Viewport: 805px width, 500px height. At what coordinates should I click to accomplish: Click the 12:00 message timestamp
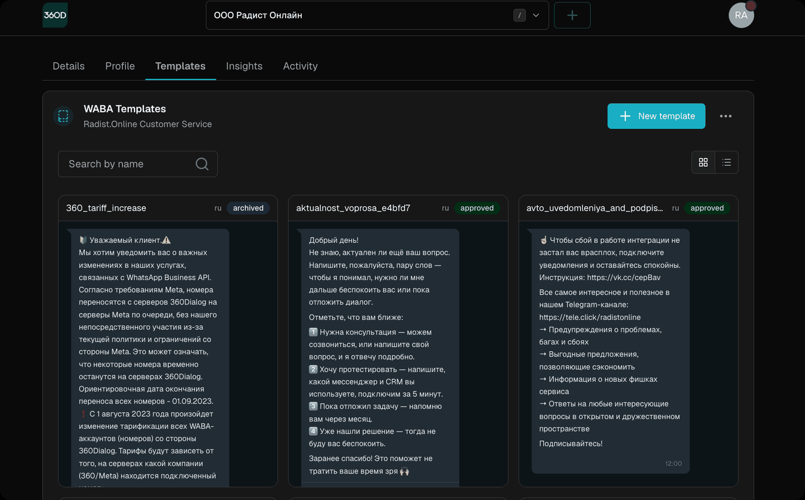(x=674, y=463)
